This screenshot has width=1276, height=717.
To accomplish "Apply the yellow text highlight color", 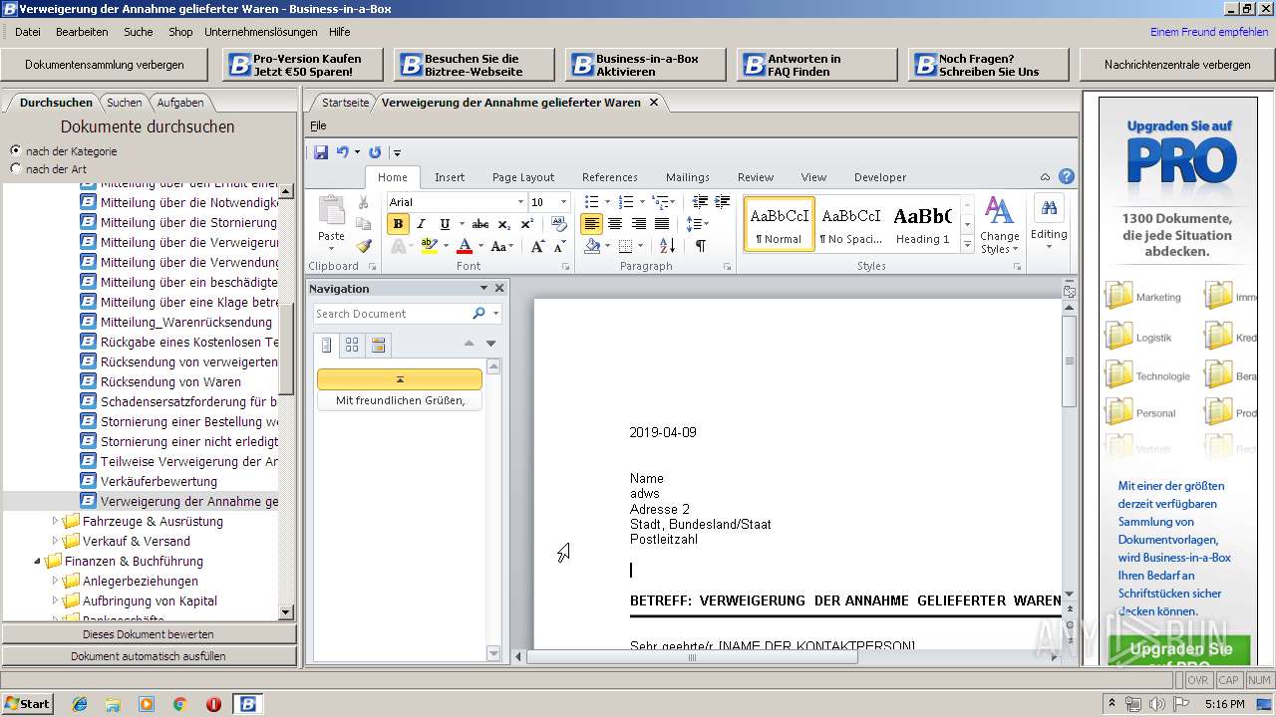I will point(429,246).
